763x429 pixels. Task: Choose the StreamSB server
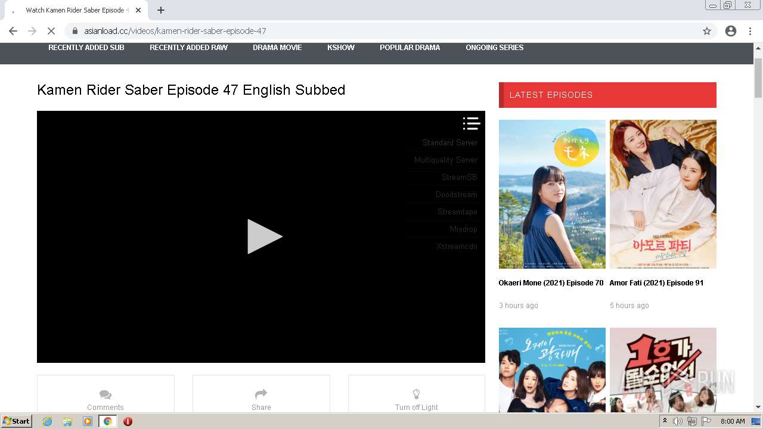click(x=460, y=178)
